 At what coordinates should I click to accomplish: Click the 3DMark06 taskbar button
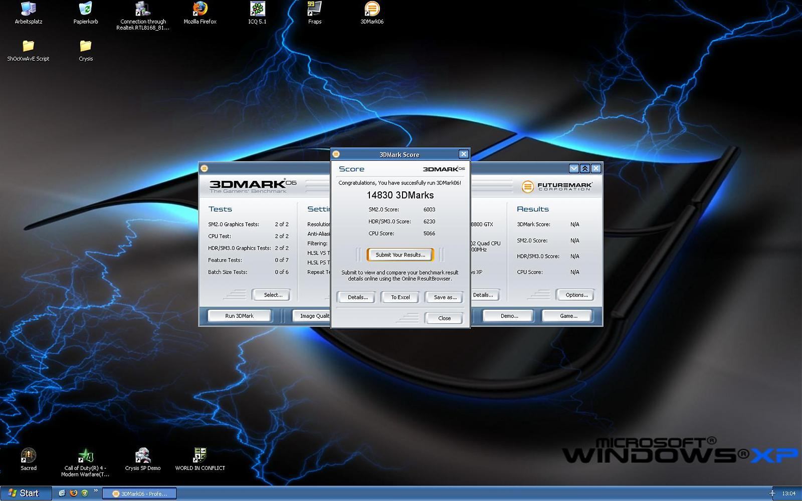(x=140, y=493)
